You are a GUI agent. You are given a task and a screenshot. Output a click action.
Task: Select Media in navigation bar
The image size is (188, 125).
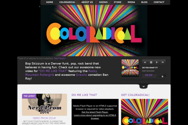point(131,2)
